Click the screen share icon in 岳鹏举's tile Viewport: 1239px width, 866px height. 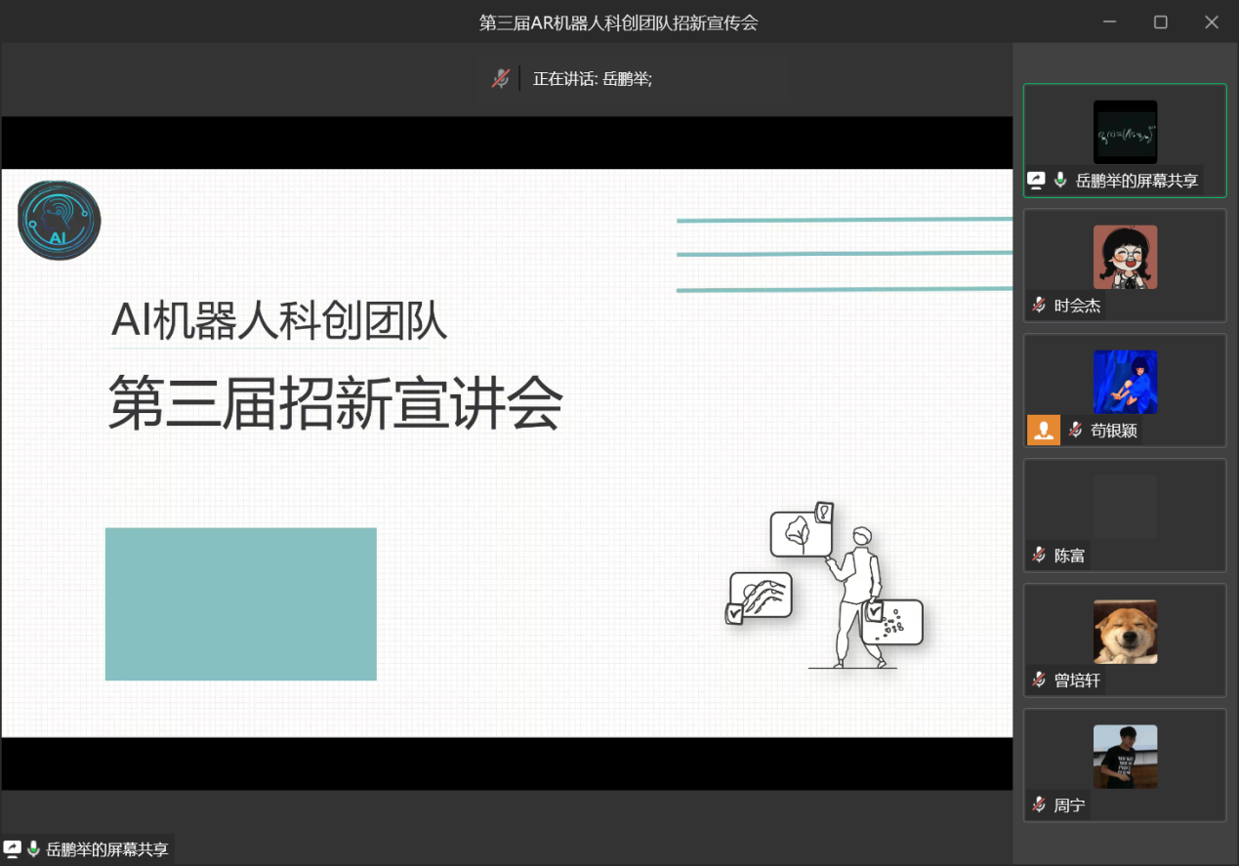[x=1037, y=181]
